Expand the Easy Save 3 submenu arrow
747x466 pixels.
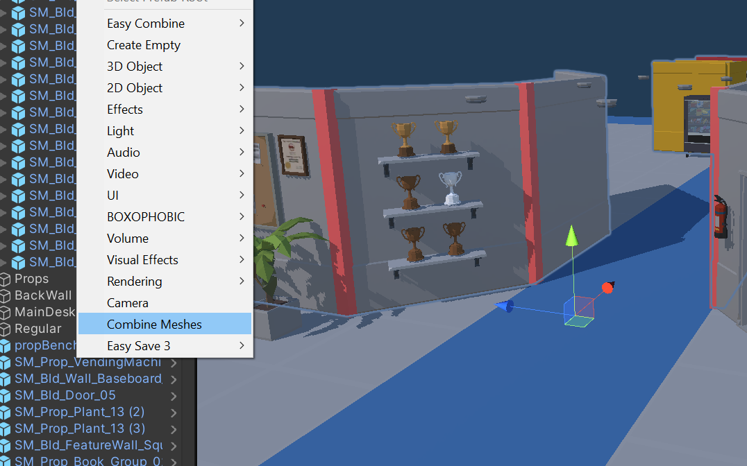242,345
